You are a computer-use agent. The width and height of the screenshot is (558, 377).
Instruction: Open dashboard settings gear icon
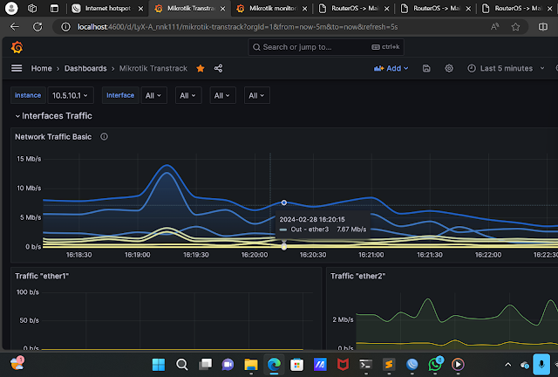[449, 68]
